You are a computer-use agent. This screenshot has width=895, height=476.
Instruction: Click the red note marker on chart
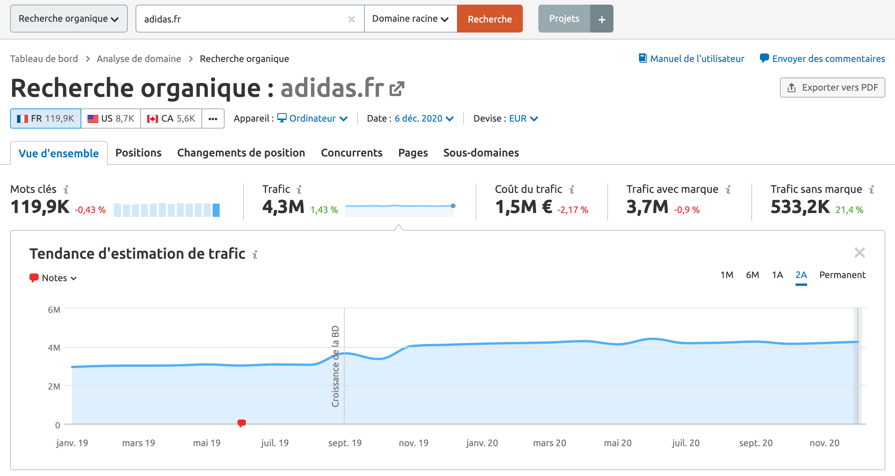[242, 423]
